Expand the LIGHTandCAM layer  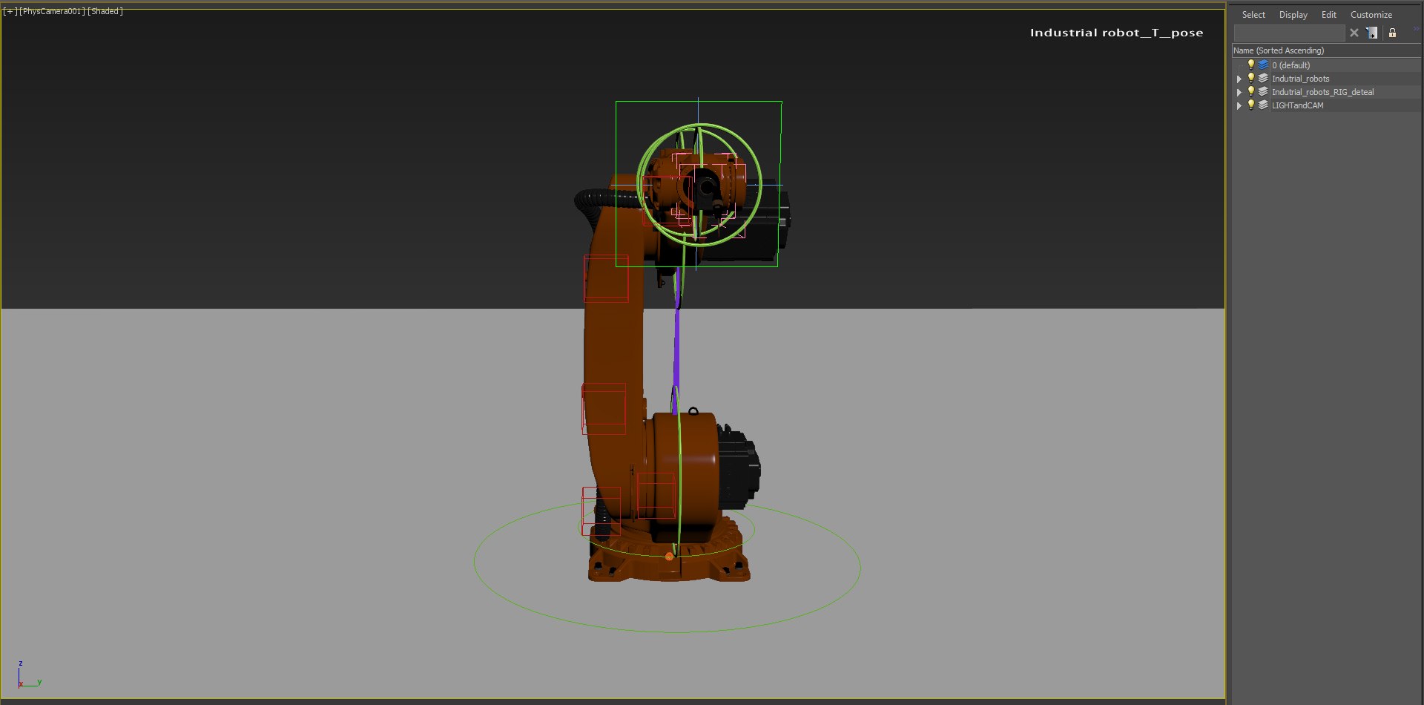(x=1239, y=105)
